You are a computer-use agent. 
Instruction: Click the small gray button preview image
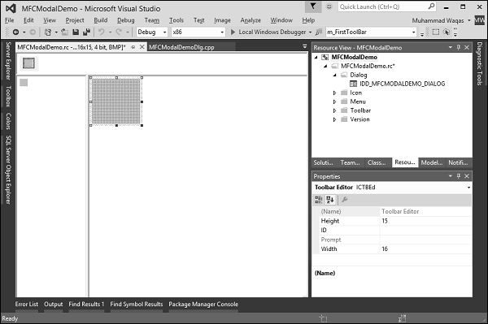(24, 83)
